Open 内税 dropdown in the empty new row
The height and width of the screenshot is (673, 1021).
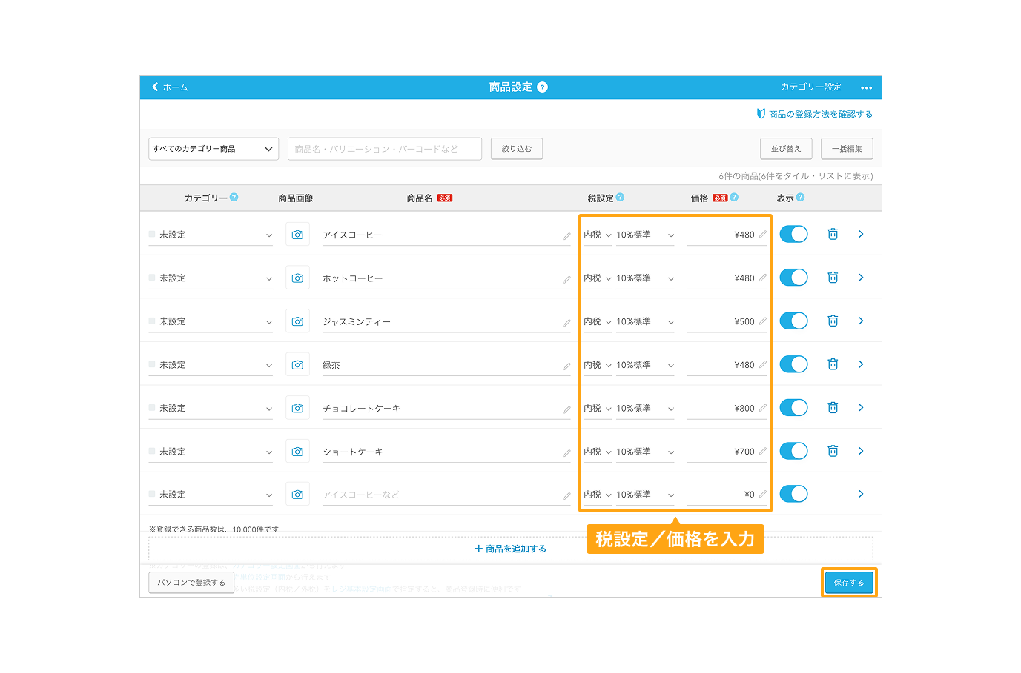pos(598,495)
